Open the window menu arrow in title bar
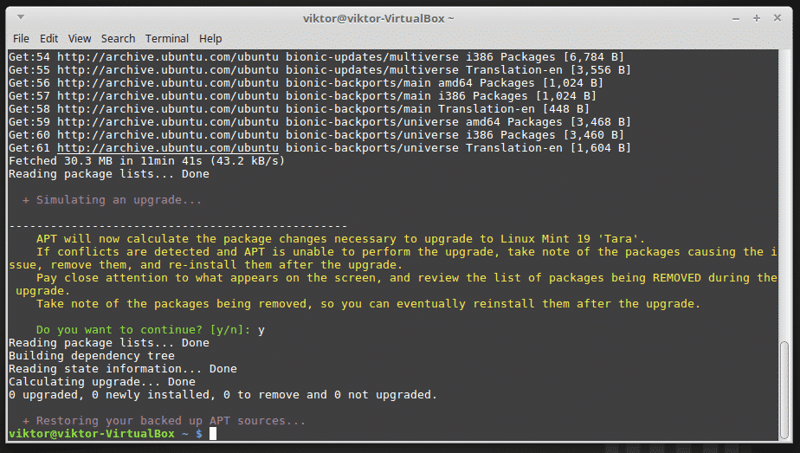Screen dimensions: 800x453 (x=21, y=17)
